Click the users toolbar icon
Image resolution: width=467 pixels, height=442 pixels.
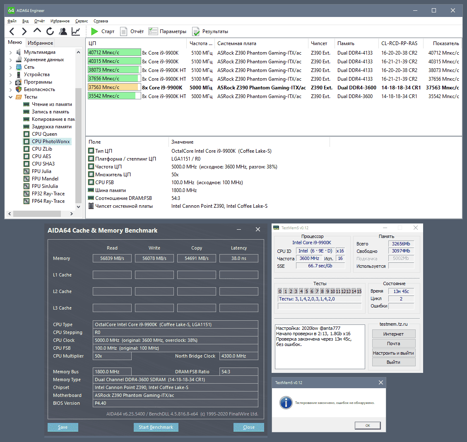pos(63,31)
